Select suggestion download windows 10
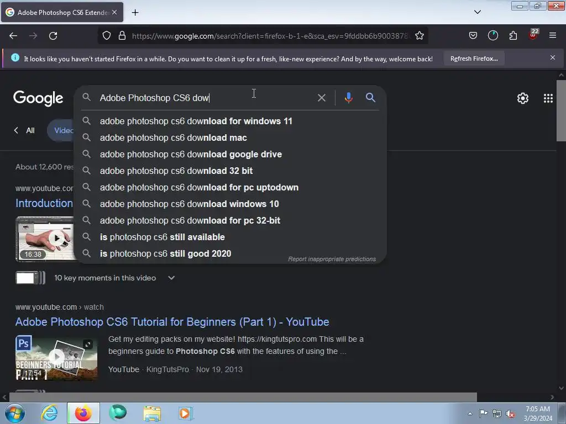Image resolution: width=566 pixels, height=424 pixels. pyautogui.click(x=230, y=204)
